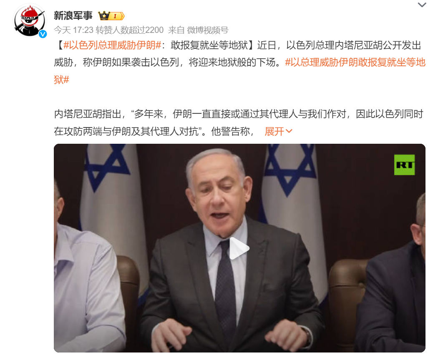
Task: Click the green RT logo on video
Action: click(404, 165)
